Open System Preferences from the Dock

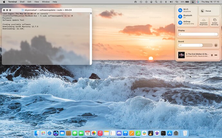(176, 133)
